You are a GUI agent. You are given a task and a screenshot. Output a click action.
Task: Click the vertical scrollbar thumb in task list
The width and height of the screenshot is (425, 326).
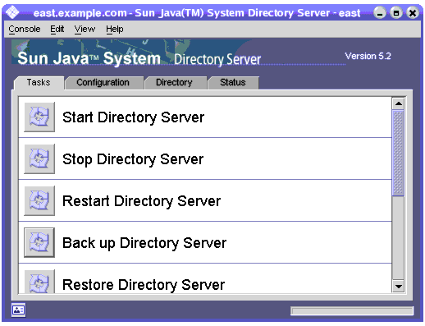click(x=398, y=154)
